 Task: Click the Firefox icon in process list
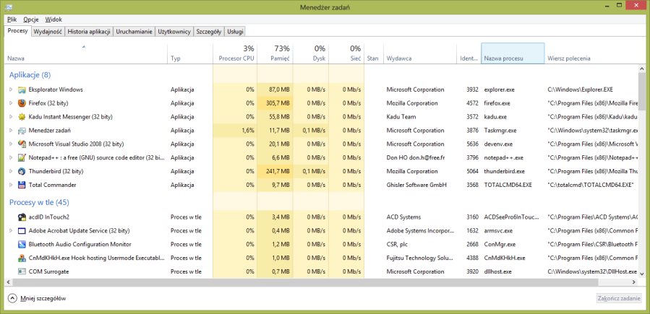pyautogui.click(x=22, y=103)
